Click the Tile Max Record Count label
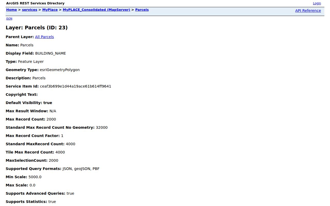Viewport: 330px width, 206px height. pyautogui.click(x=30, y=152)
